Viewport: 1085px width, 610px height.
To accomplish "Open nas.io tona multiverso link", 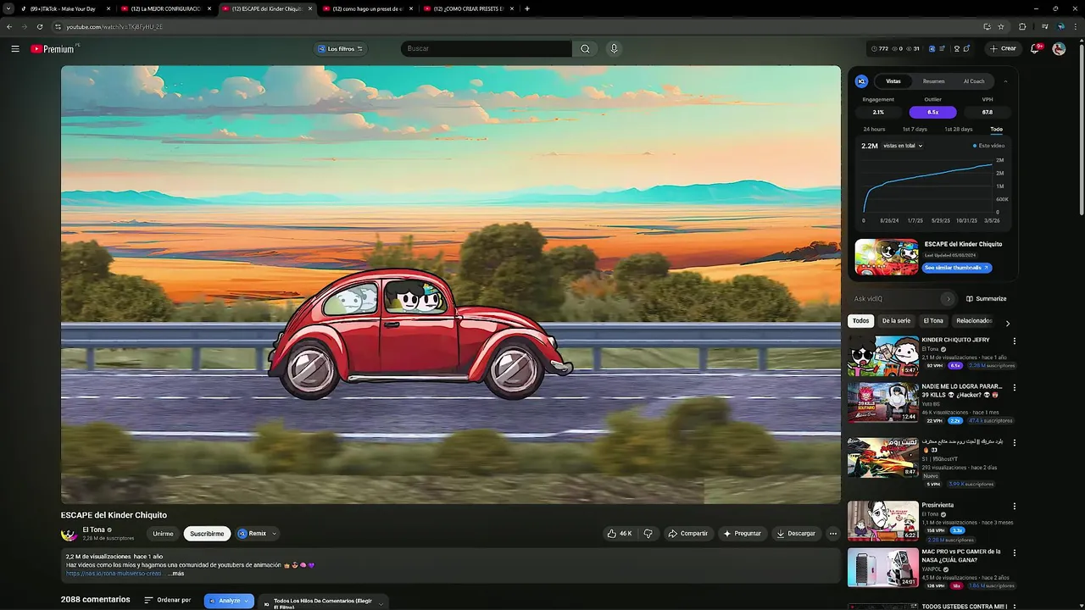I will click(114, 574).
